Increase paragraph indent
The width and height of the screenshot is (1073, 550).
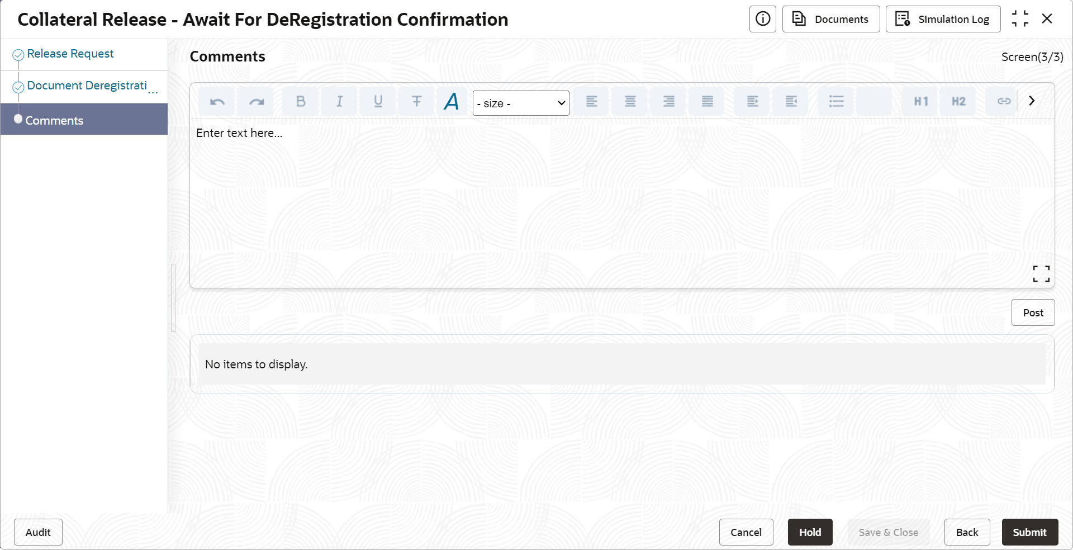tap(753, 101)
